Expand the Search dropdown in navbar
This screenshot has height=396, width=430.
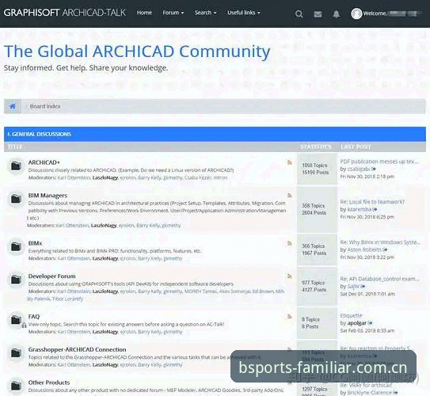(205, 13)
